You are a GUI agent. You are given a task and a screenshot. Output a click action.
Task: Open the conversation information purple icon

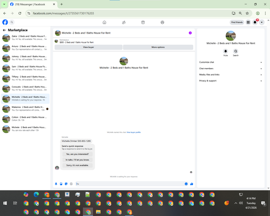click(190, 33)
